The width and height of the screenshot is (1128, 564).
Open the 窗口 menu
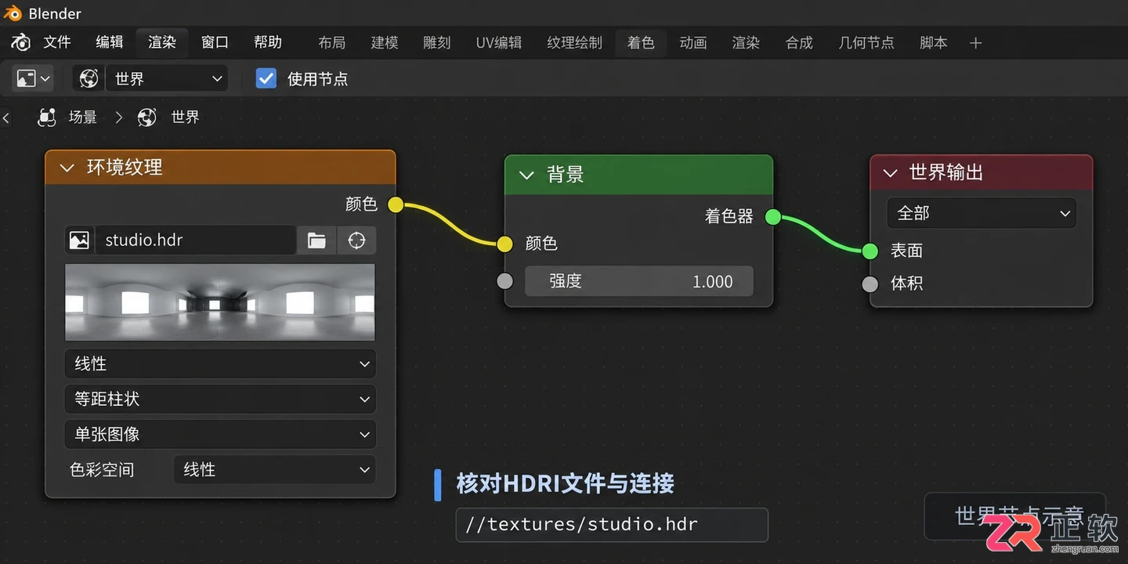pos(215,42)
